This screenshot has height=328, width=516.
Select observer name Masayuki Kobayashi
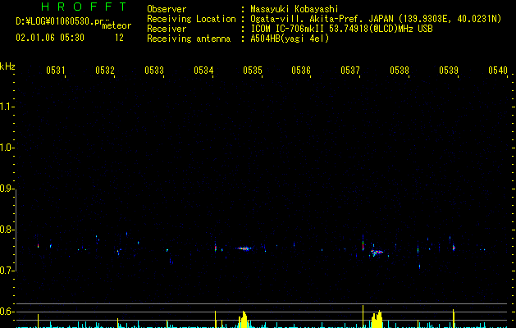(x=295, y=9)
